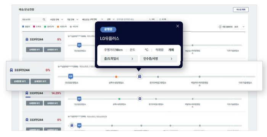
Task: Click the 초기화 reset button
Action: pyautogui.click(x=162, y=19)
